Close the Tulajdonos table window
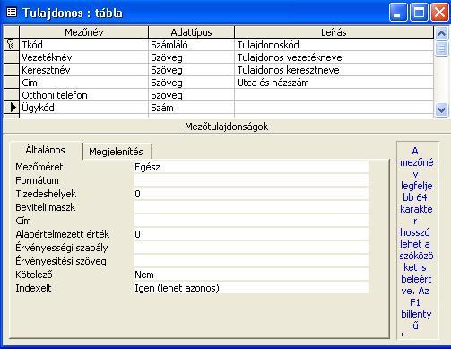 pyautogui.click(x=439, y=13)
